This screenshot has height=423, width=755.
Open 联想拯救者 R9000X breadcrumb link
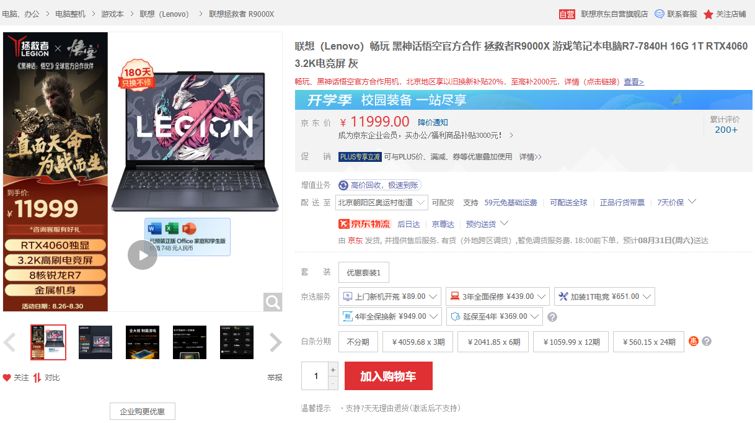coord(241,14)
